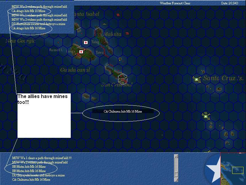Click the message log scroll up arrow
This screenshot has width=246, height=185.
176,156
